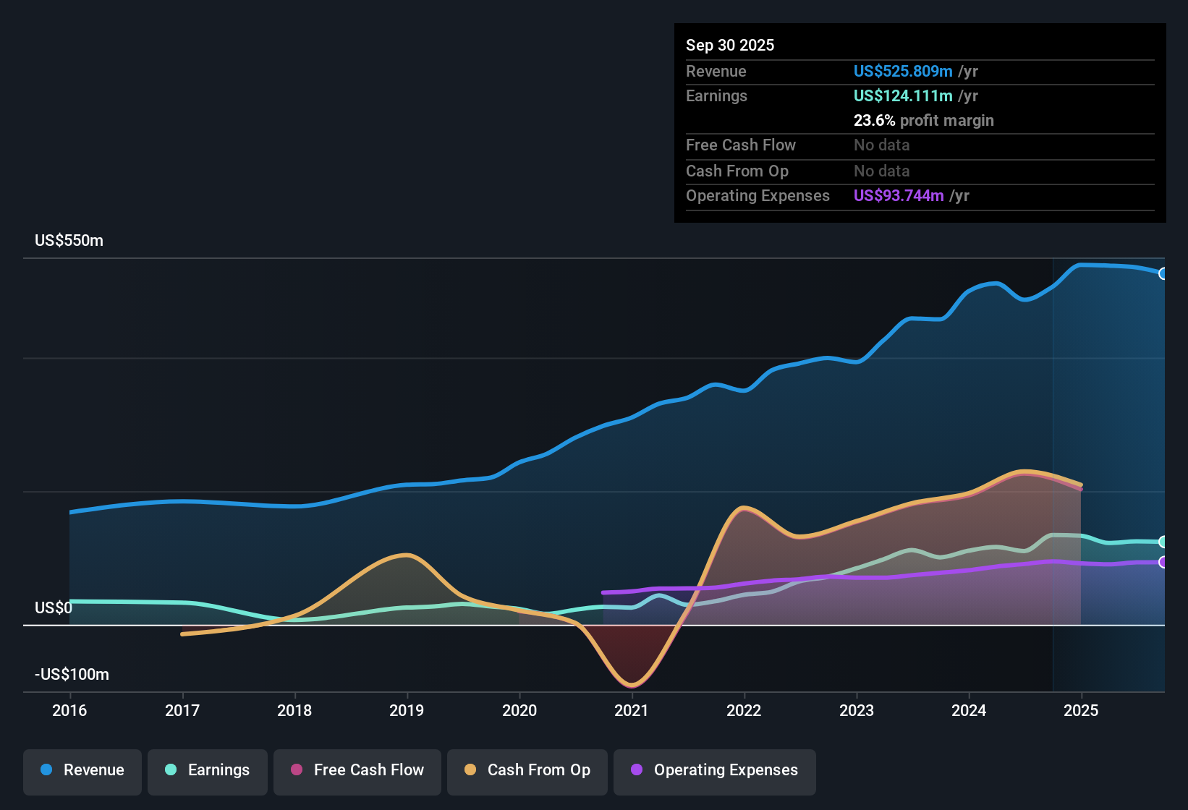Click the US$93.744m Operating Expenses value
The width and height of the screenshot is (1188, 810).
[x=898, y=196]
